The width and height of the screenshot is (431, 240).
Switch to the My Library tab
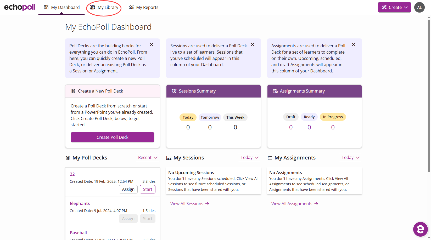click(x=104, y=7)
